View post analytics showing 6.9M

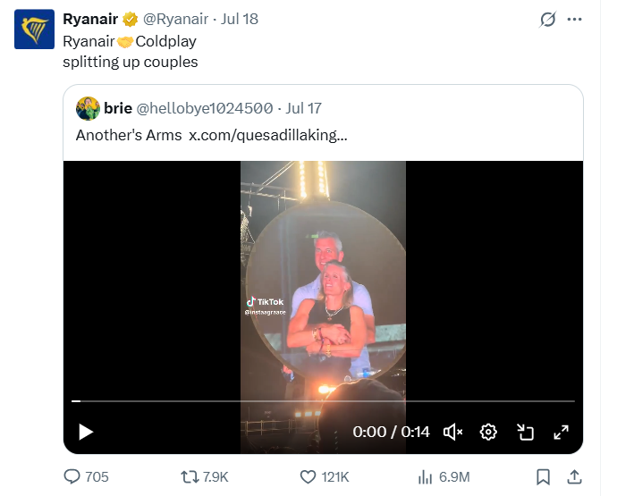(444, 476)
